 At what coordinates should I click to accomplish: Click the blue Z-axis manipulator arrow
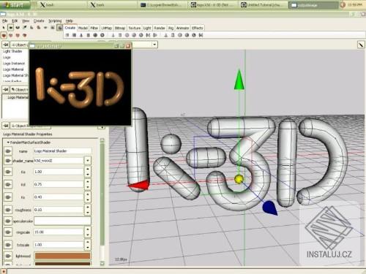[x=270, y=208]
